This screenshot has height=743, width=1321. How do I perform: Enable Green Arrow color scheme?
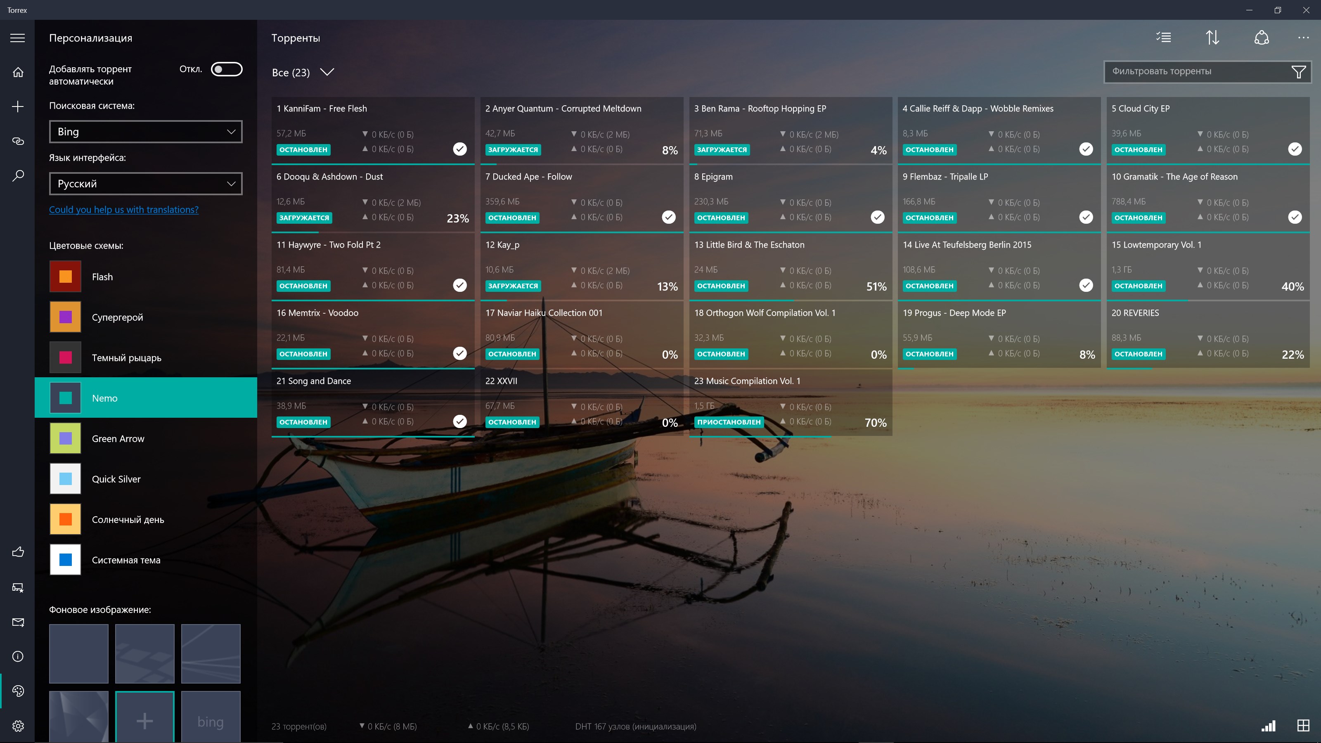[x=146, y=438]
